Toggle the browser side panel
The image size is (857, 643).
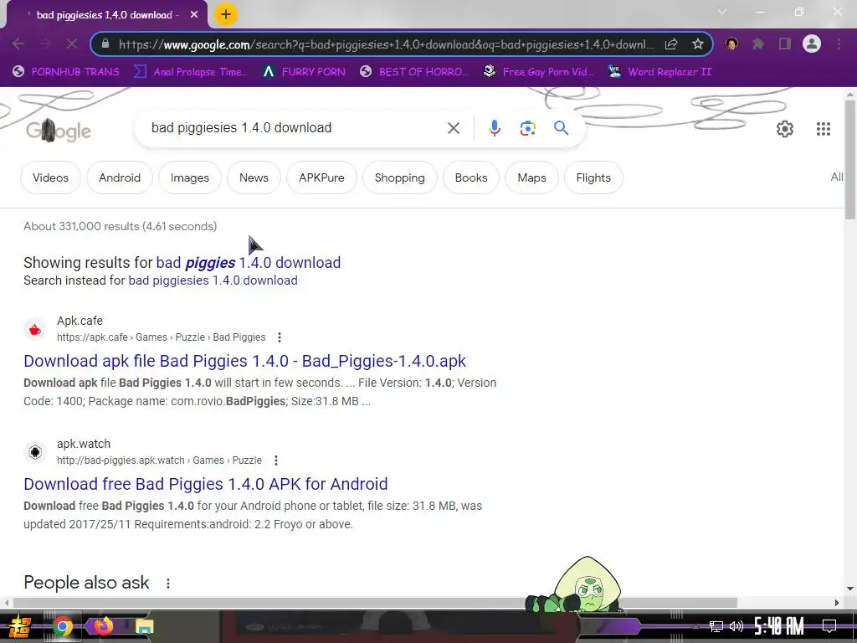[x=785, y=44]
